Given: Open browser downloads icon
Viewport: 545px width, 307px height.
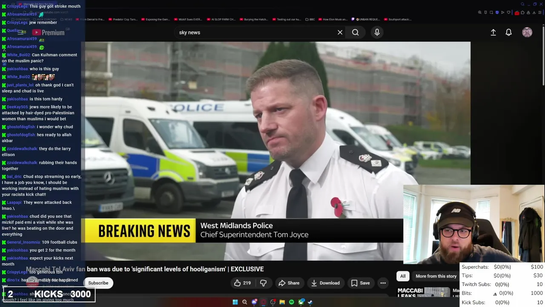Looking at the screenshot, I should click(534, 12).
